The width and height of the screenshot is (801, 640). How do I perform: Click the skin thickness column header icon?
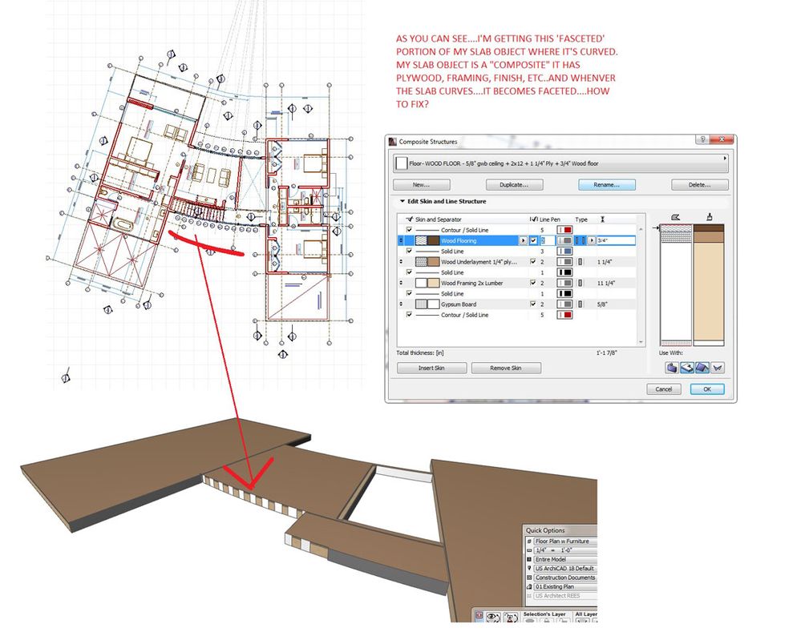pyautogui.click(x=603, y=219)
